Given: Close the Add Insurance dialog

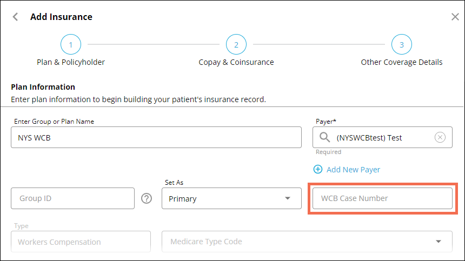Looking at the screenshot, I should 455,17.
